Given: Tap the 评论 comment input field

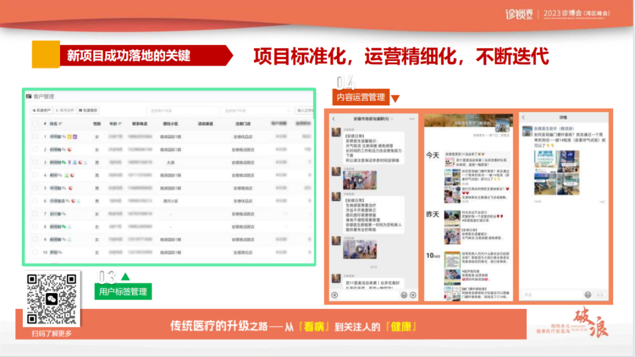Looking at the screenshot, I should 552,295.
